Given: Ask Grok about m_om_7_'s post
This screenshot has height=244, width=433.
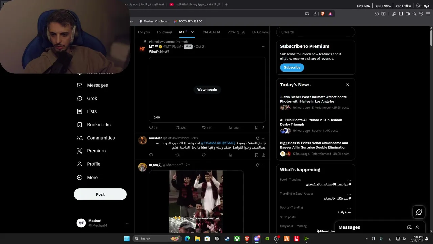Looking at the screenshot, I should coord(257,165).
